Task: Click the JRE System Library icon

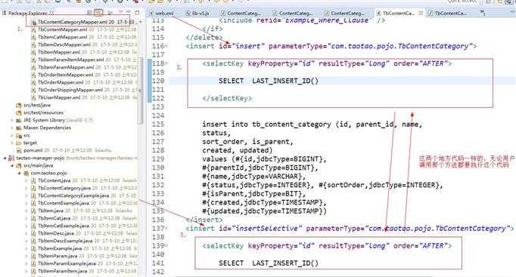Action: pos(19,120)
